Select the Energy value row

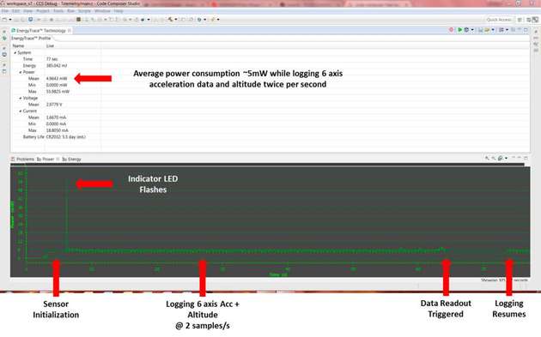point(45,65)
